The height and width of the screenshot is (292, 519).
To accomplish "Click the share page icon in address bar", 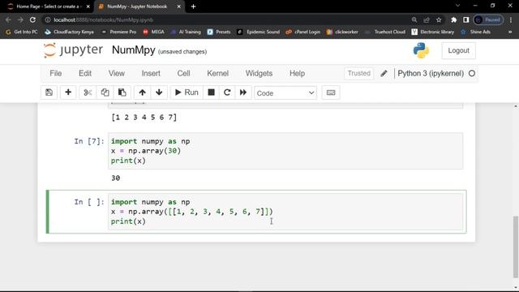I will tap(427, 19).
